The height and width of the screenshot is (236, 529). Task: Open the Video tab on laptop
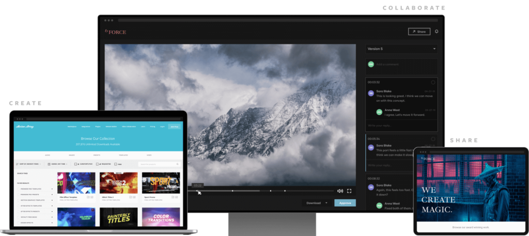(x=149, y=155)
